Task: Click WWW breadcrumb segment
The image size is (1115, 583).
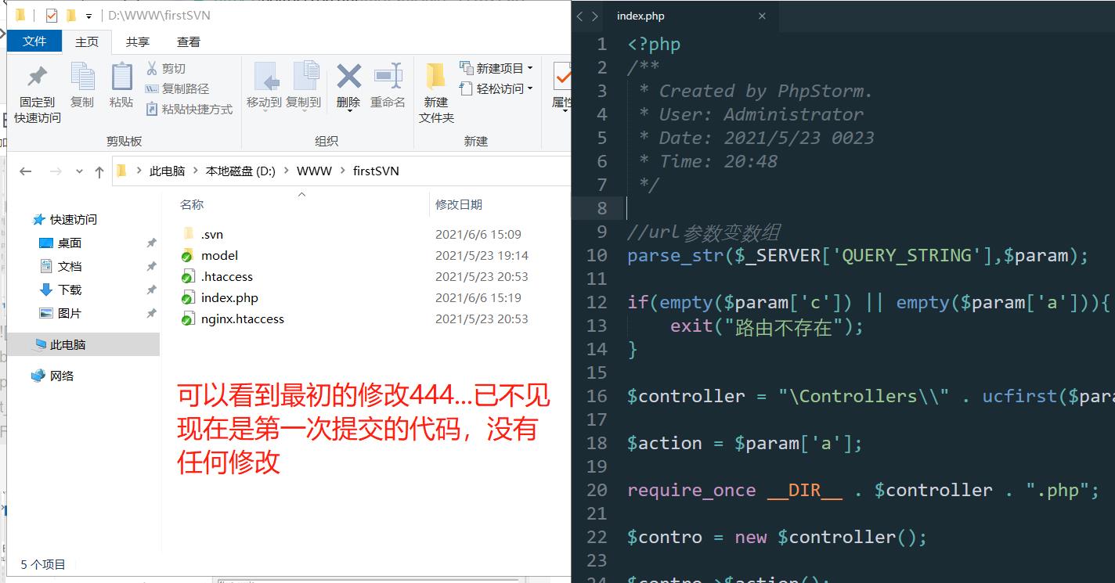Action: point(314,171)
